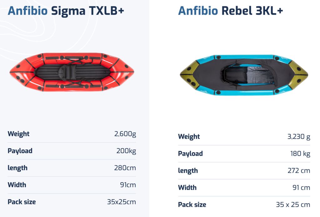Click the 2,600g weight value
320x217 pixels.
click(x=125, y=134)
